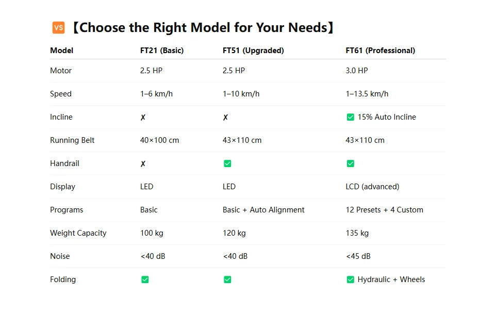Click the FT51 Handrail green checkmark
Screen dimensions: 479x313
point(227,163)
